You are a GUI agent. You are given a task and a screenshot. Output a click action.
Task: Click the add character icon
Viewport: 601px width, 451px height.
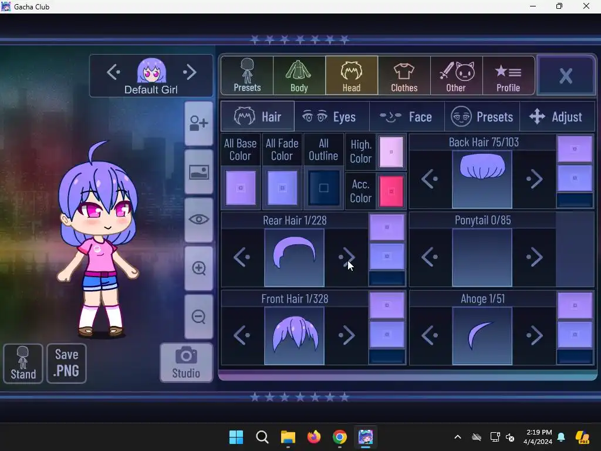coord(198,123)
